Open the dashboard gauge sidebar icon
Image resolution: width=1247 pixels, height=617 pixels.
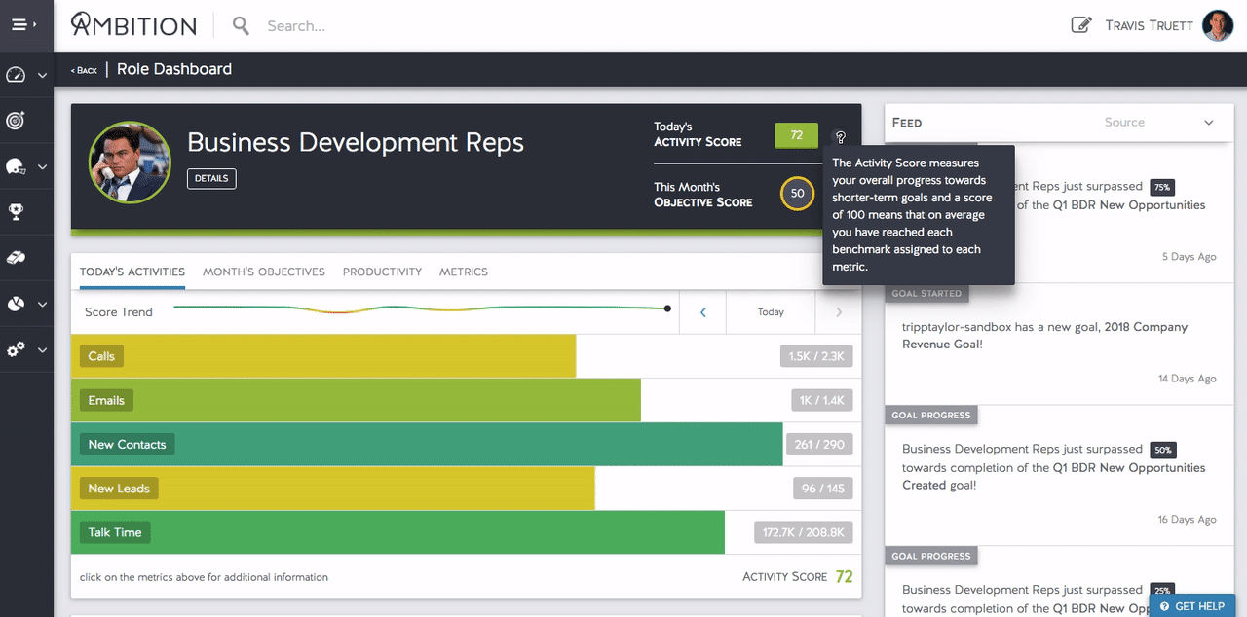pos(16,75)
